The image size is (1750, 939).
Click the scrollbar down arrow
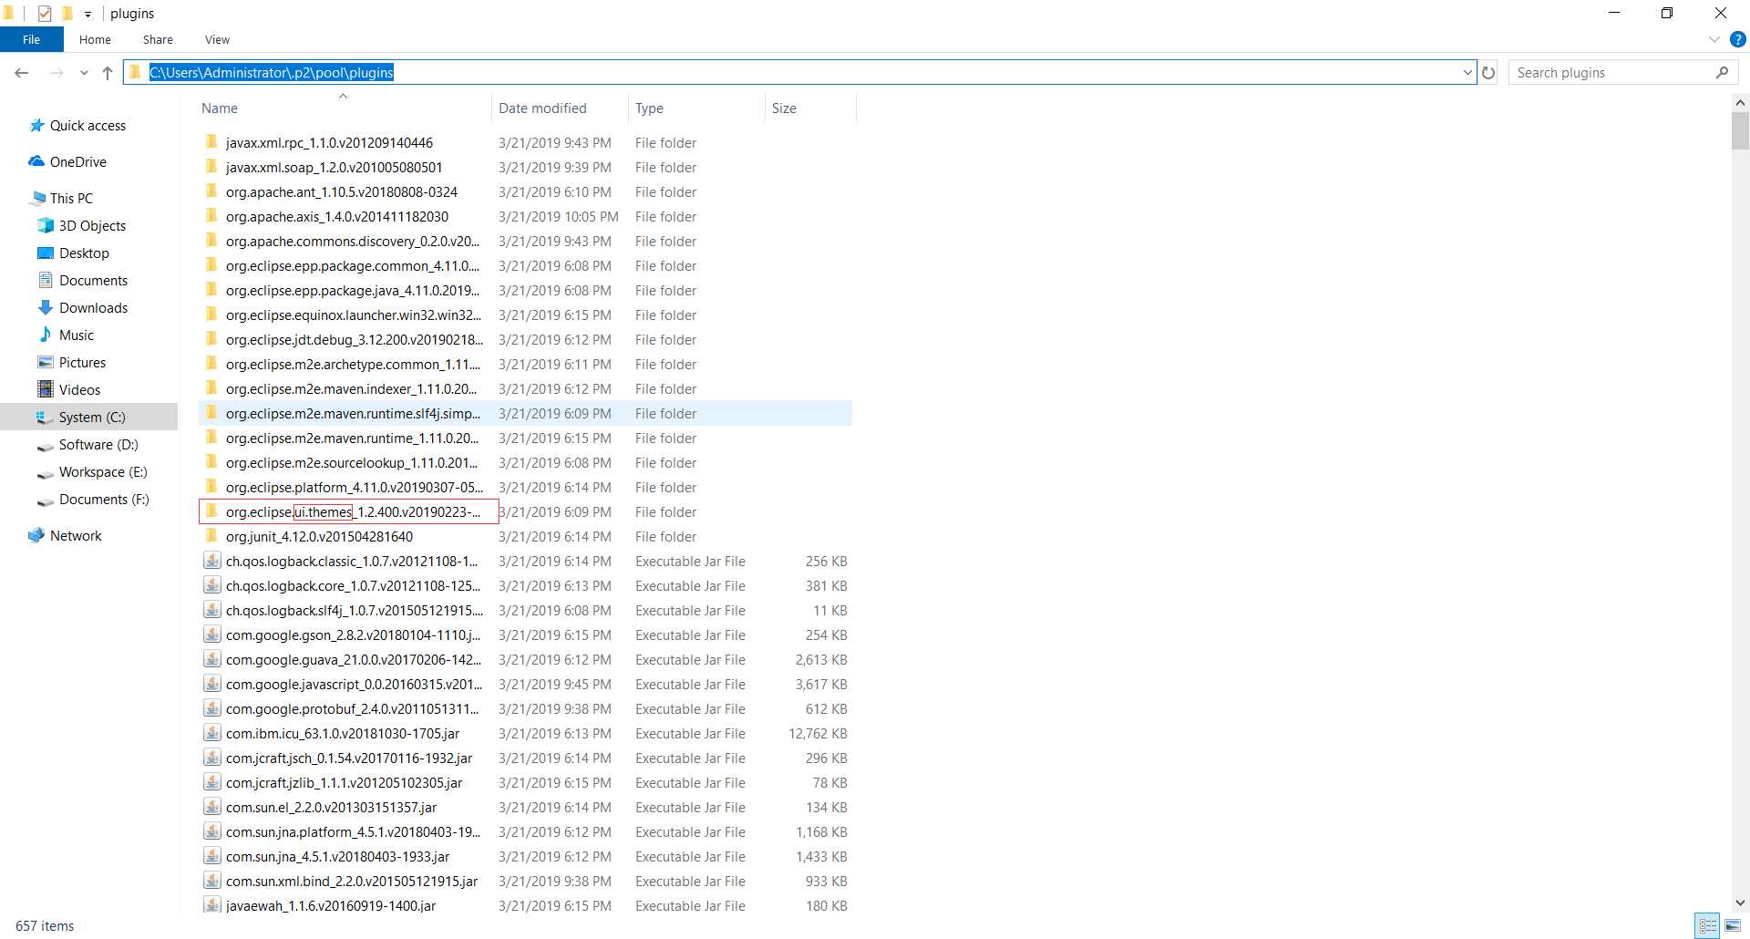tap(1740, 903)
